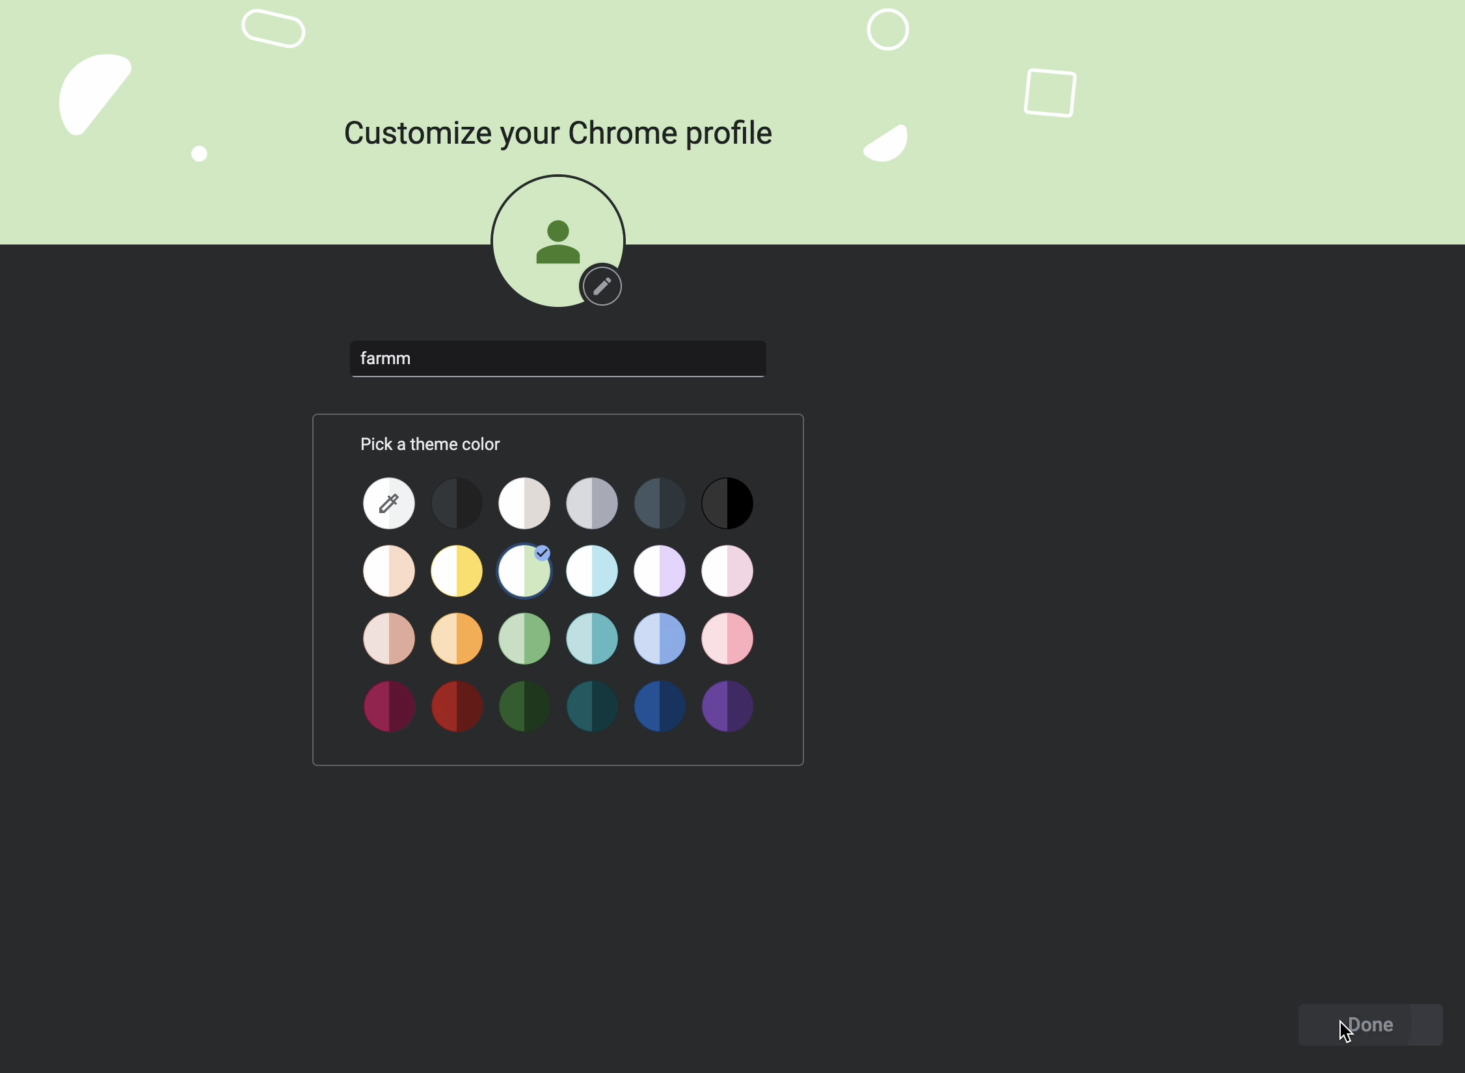
Task: Choose the dark purple theme color
Action: click(x=728, y=706)
